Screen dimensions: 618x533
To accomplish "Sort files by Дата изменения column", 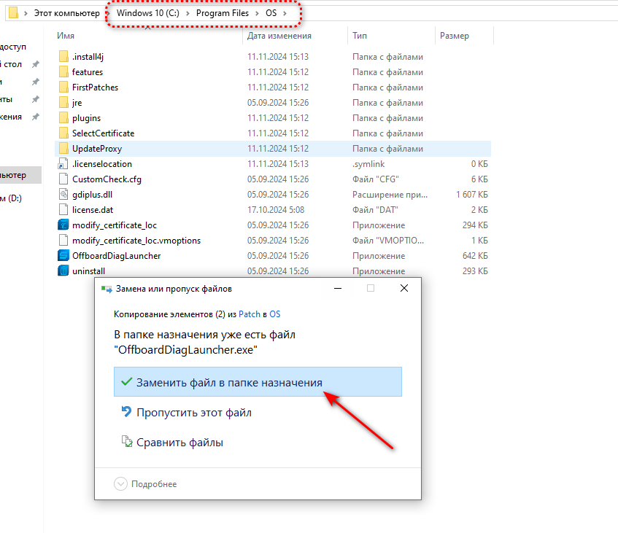I will click(x=279, y=36).
